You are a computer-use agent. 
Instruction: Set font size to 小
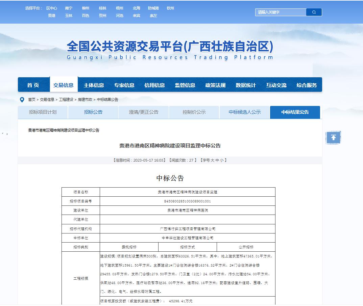tap(222, 160)
